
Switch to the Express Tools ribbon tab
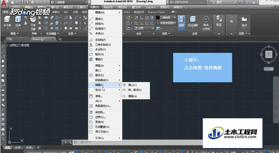tap(156, 12)
